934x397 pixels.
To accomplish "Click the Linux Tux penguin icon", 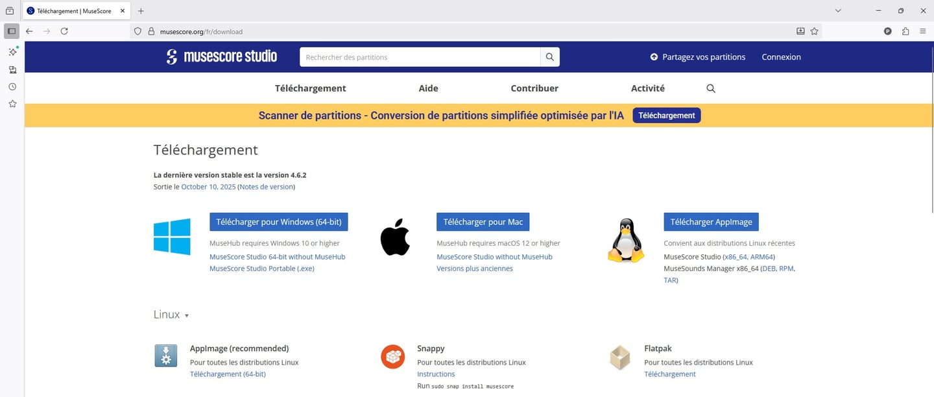I will point(625,240).
